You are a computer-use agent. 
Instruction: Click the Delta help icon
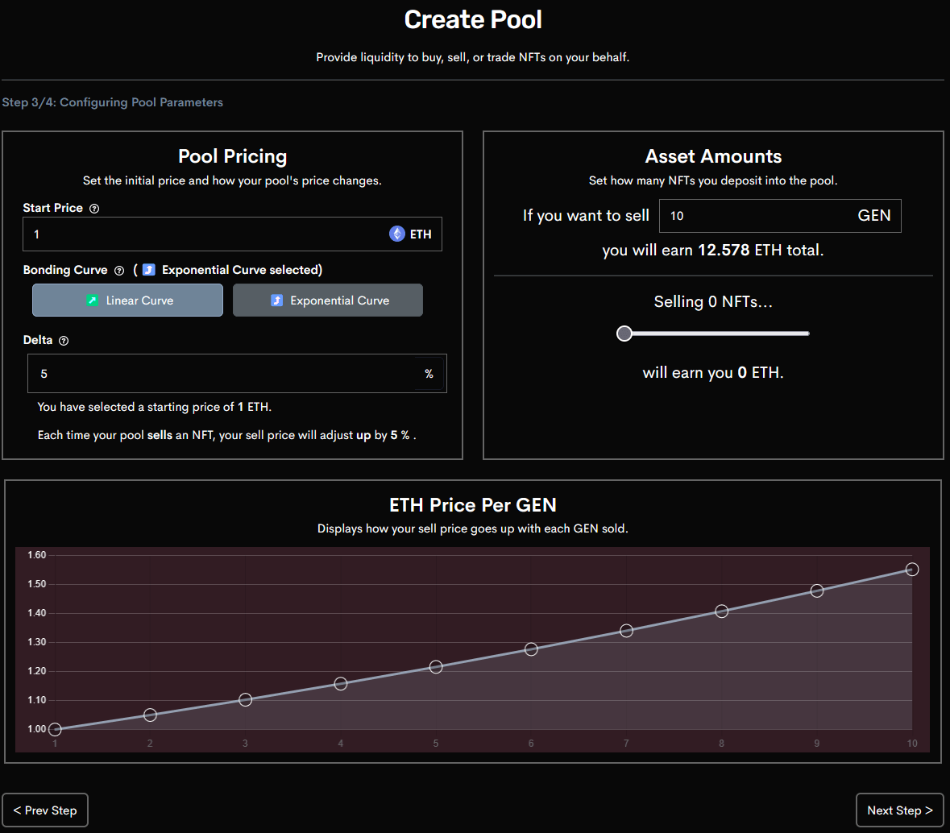(x=64, y=341)
